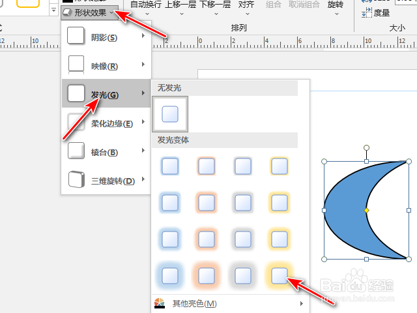Open the 形状效果 dropdown button
Viewport: 417px width, 313px height.
(90, 12)
